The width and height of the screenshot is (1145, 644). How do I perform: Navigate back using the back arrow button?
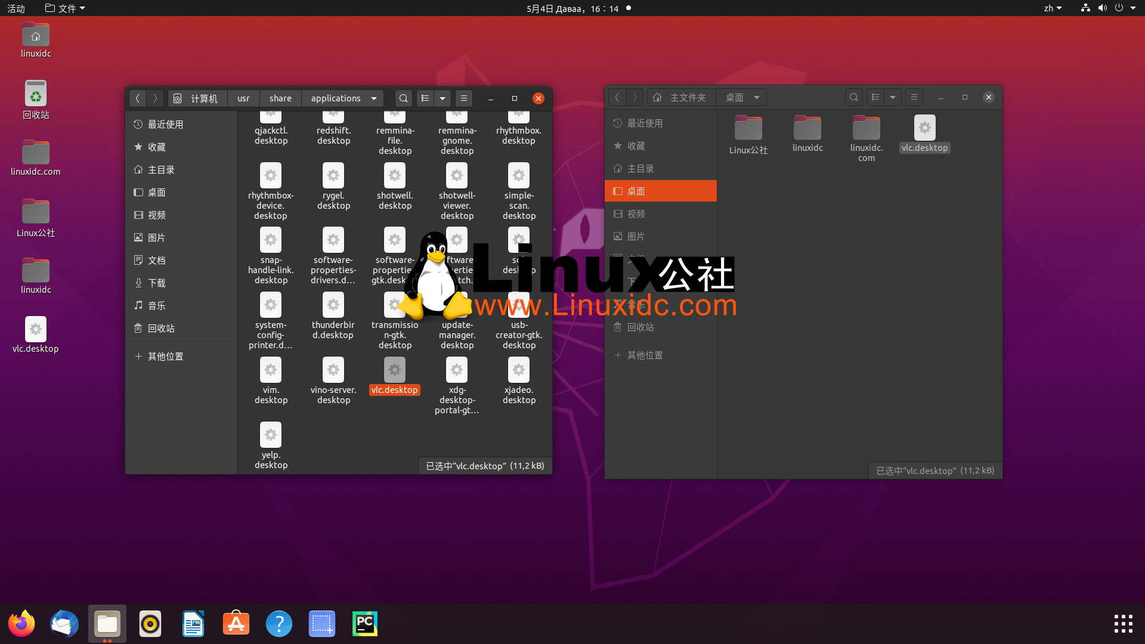[x=138, y=98]
